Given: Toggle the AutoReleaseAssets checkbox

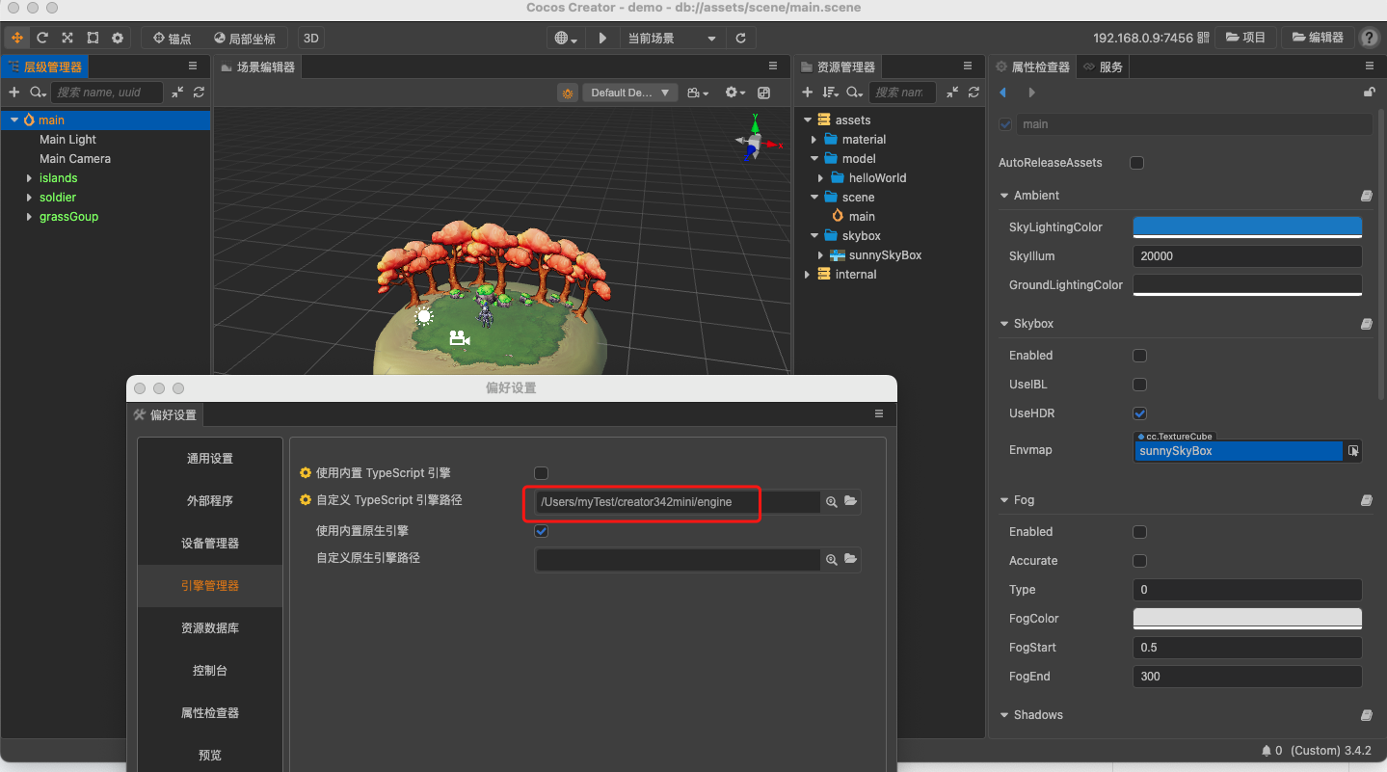Looking at the screenshot, I should coord(1137,163).
